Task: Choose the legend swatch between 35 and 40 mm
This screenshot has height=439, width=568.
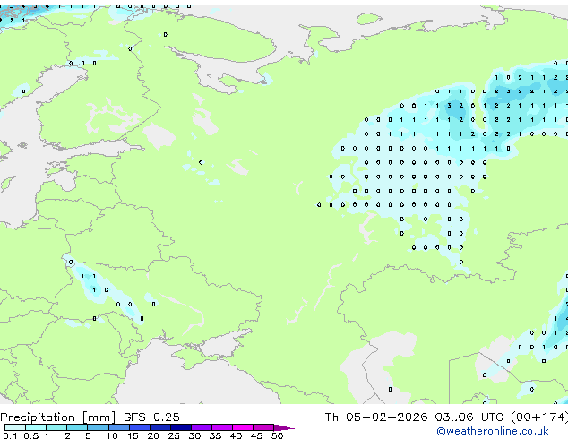Action: click(x=222, y=427)
